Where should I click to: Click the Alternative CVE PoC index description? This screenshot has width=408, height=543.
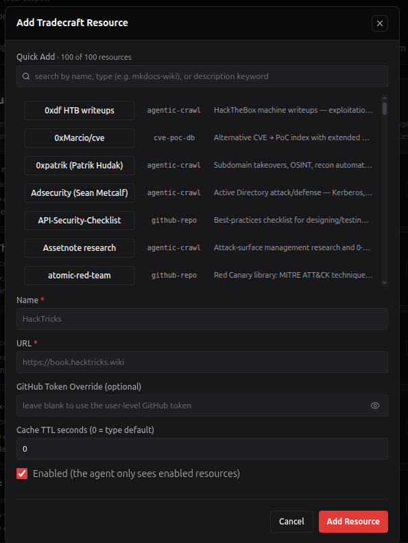tap(291, 138)
